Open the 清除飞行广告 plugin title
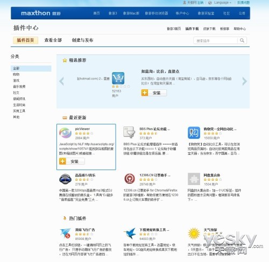The image size is (269, 262). click(x=85, y=230)
